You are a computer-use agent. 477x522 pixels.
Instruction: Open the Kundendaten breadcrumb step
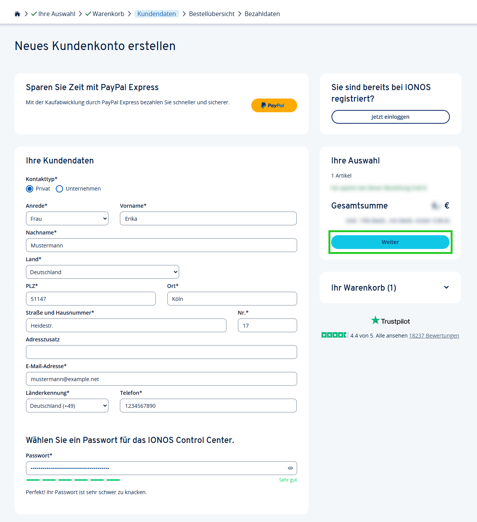point(157,13)
